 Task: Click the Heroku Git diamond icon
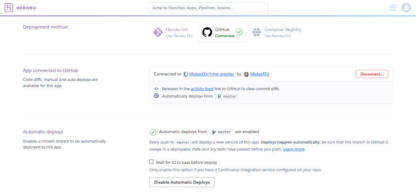(158, 32)
